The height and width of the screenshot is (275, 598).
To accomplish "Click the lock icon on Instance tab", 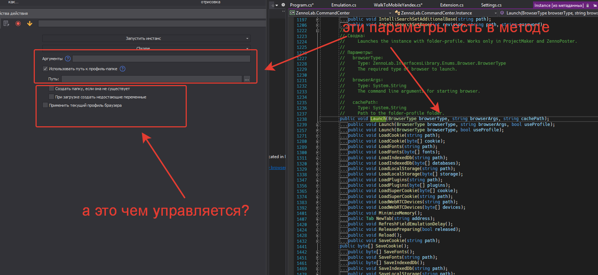I will coord(587,5).
